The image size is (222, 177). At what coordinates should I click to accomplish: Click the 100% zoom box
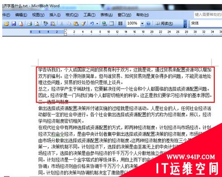pos(133,24)
